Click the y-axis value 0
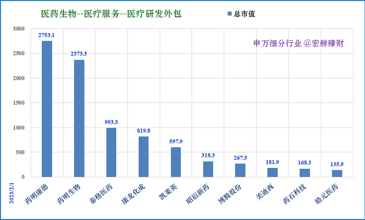 click(23, 177)
